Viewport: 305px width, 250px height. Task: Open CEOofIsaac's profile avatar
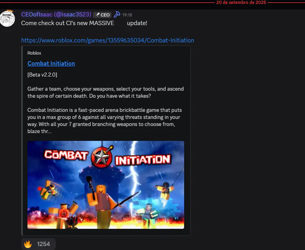pyautogui.click(x=7, y=19)
